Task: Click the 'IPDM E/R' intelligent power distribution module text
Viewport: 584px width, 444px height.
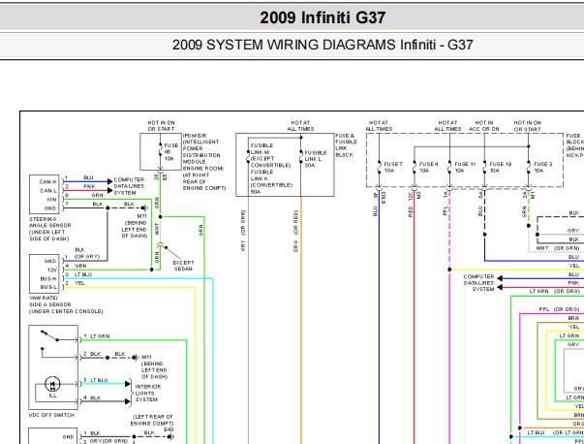Action: (203, 162)
